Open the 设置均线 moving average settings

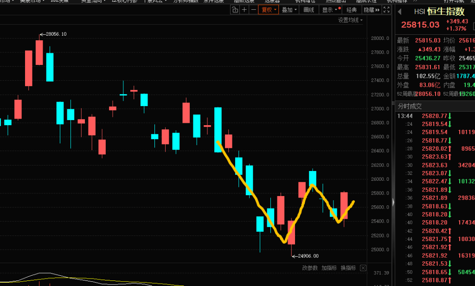tap(350, 20)
